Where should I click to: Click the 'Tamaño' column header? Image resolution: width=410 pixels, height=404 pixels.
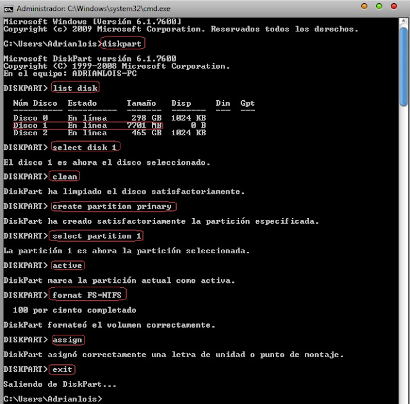click(x=141, y=103)
